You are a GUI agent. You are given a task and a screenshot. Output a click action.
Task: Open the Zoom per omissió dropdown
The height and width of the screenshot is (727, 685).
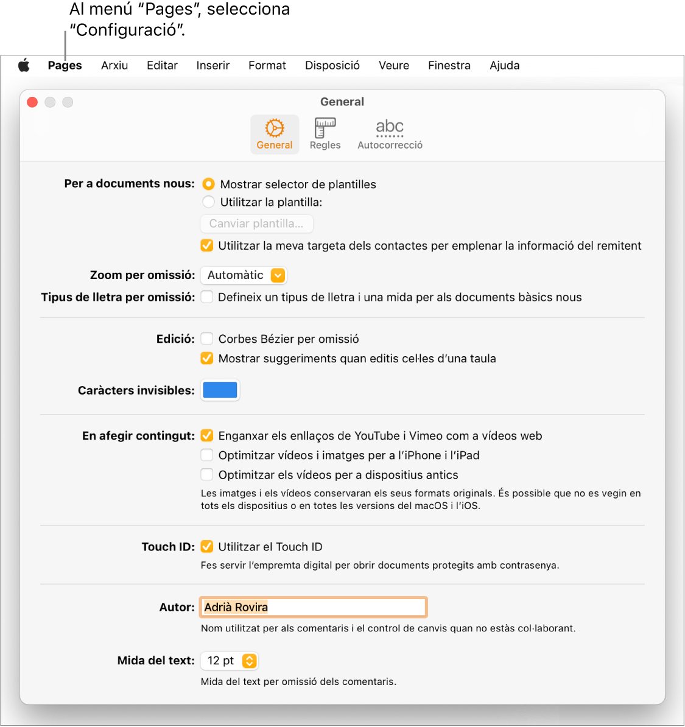click(243, 275)
